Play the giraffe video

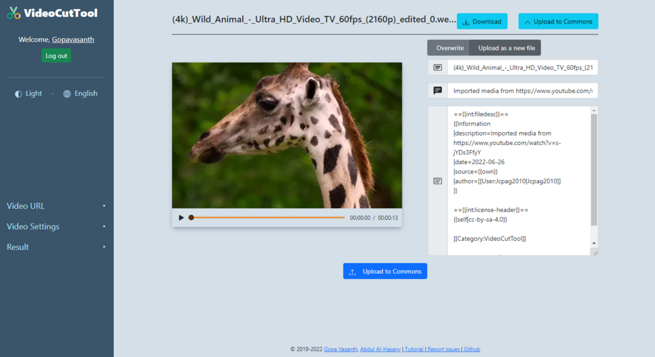pyautogui.click(x=181, y=218)
